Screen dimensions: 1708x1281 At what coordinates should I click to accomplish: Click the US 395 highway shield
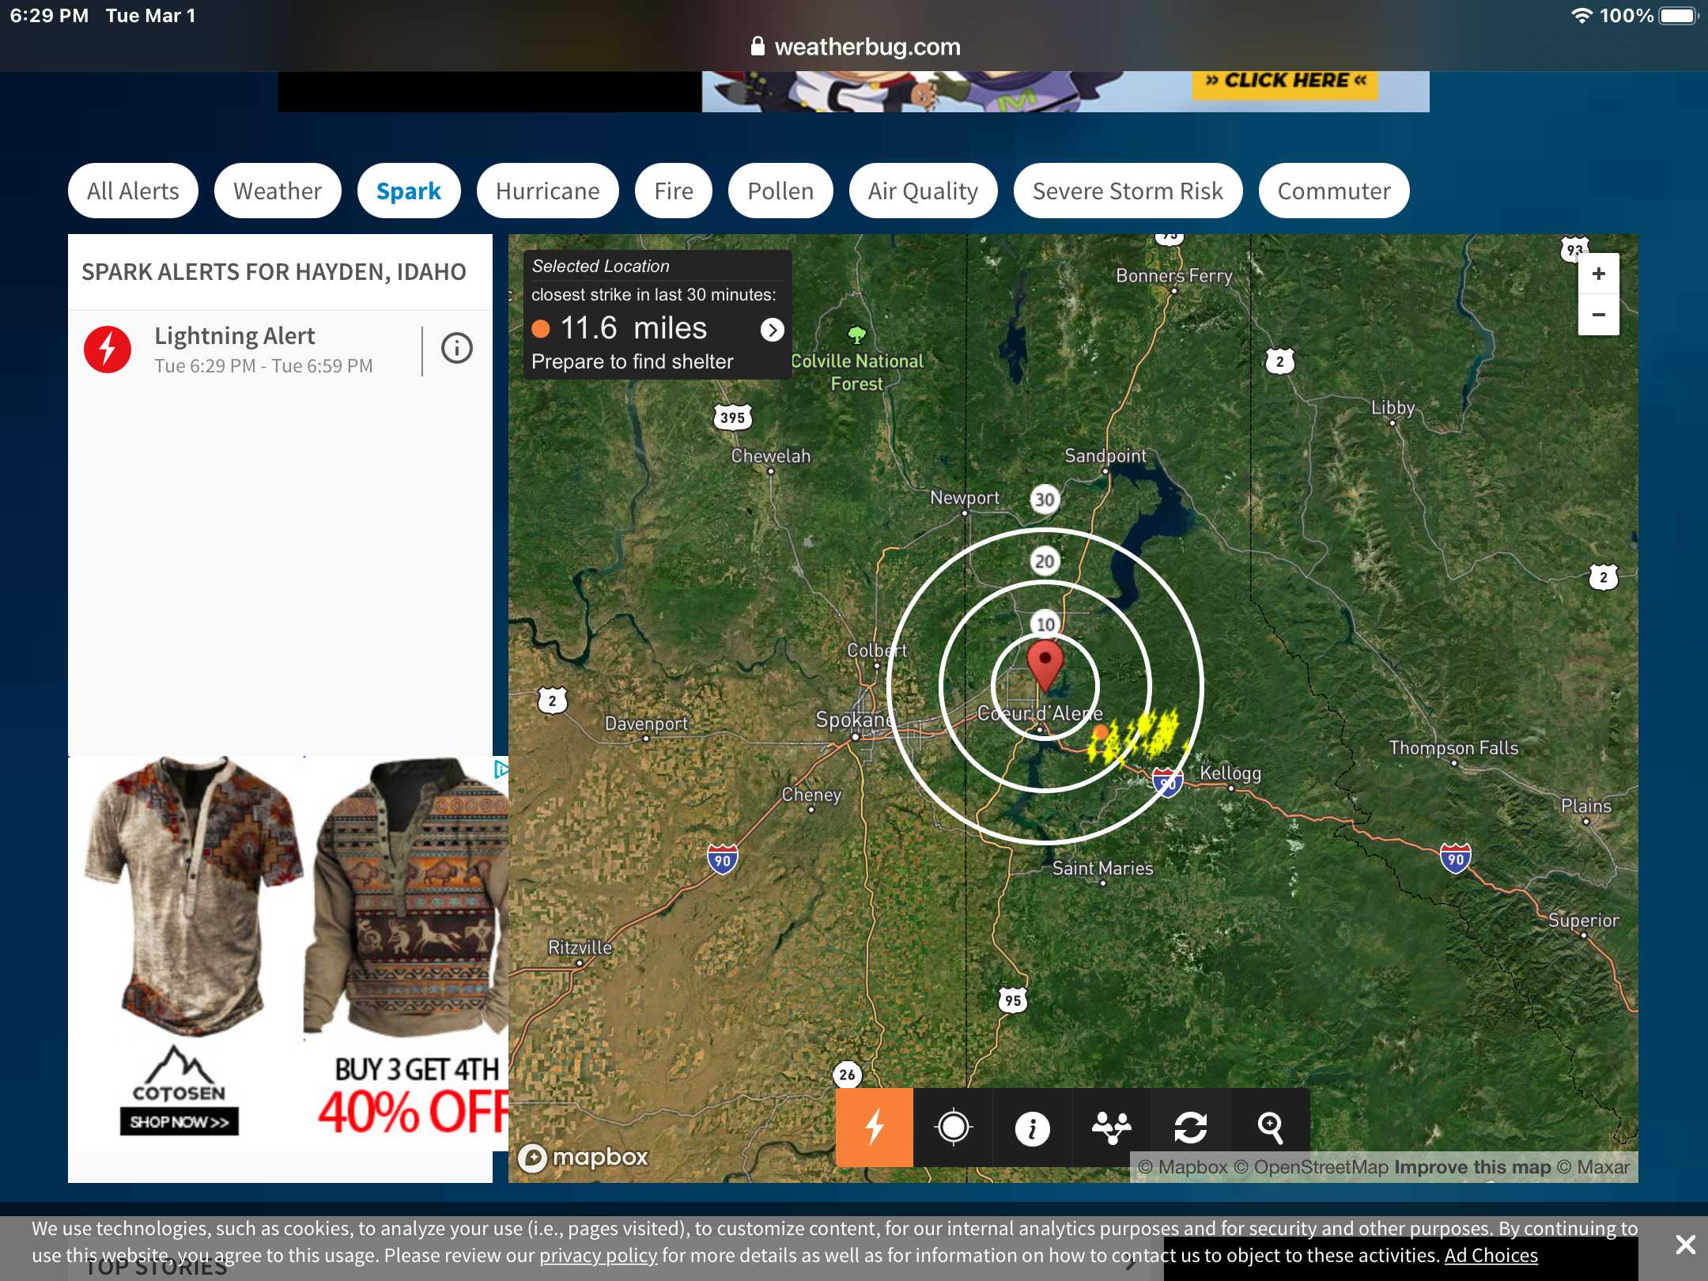tap(732, 417)
